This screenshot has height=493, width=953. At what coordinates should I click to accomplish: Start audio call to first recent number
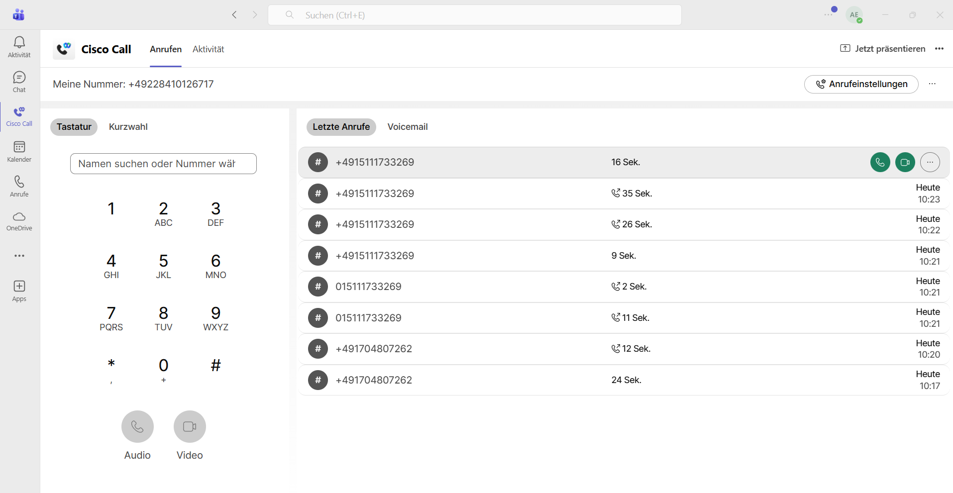point(880,162)
